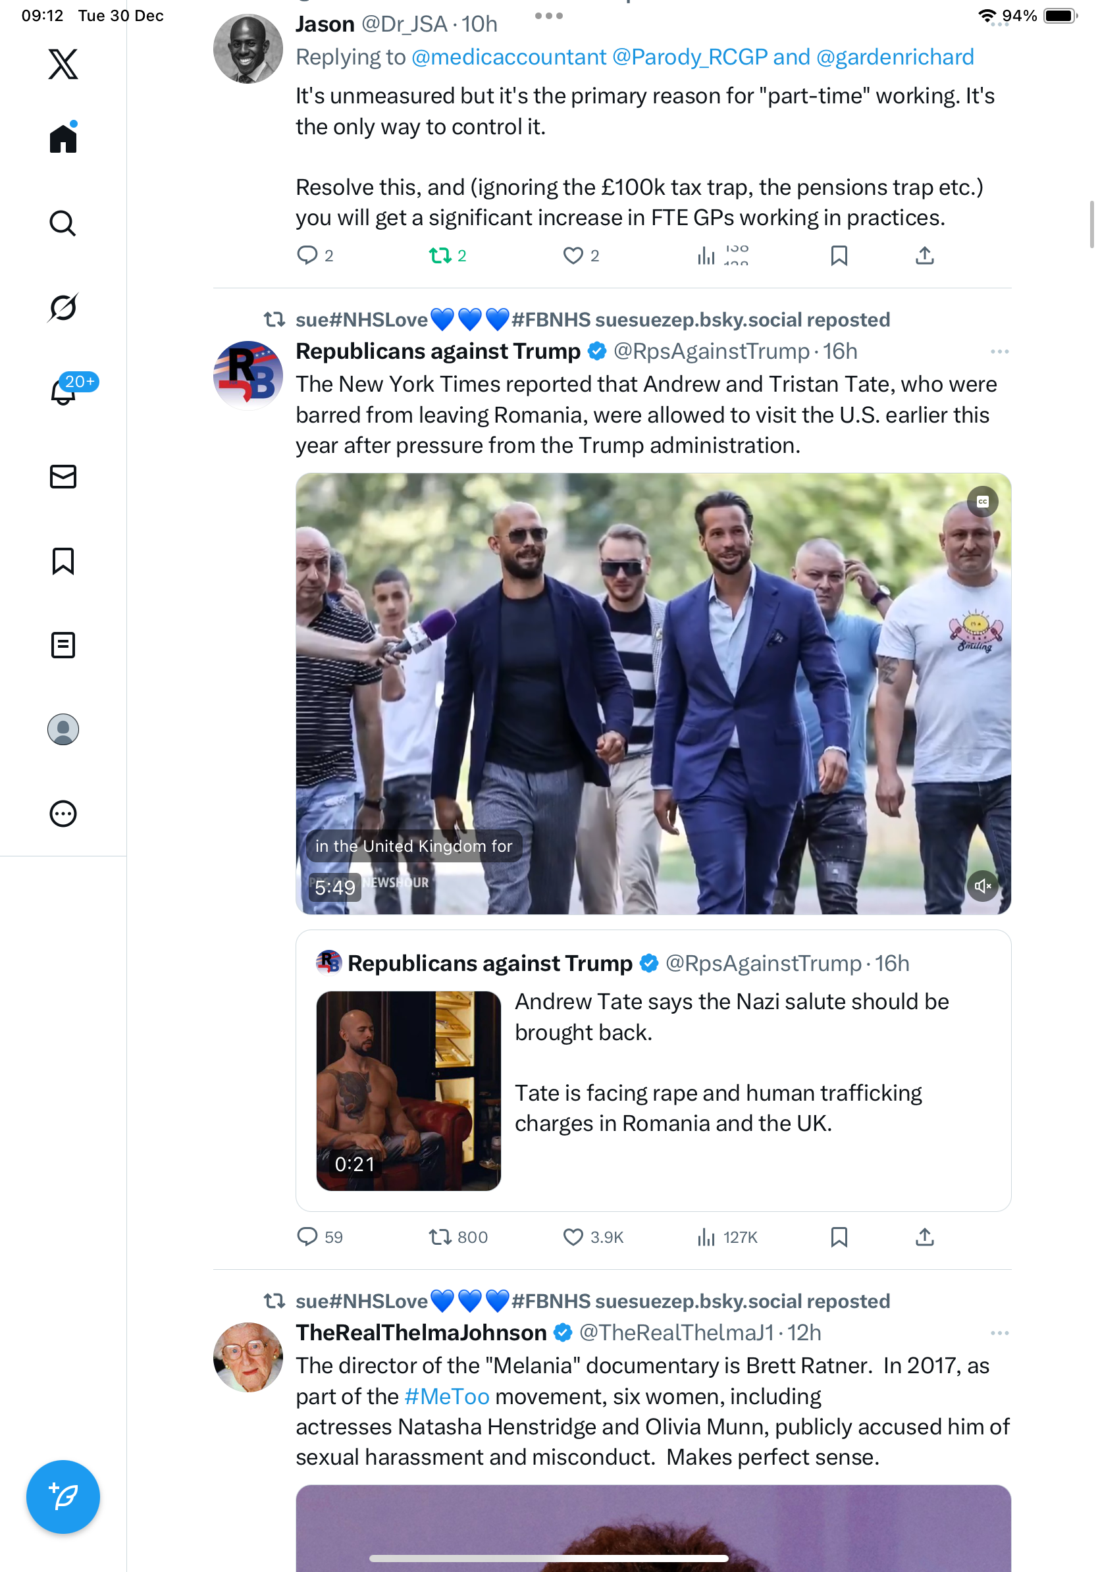Screen dimensions: 1098x1572
Task: Open search from sidebar magnifier
Action: coord(63,223)
